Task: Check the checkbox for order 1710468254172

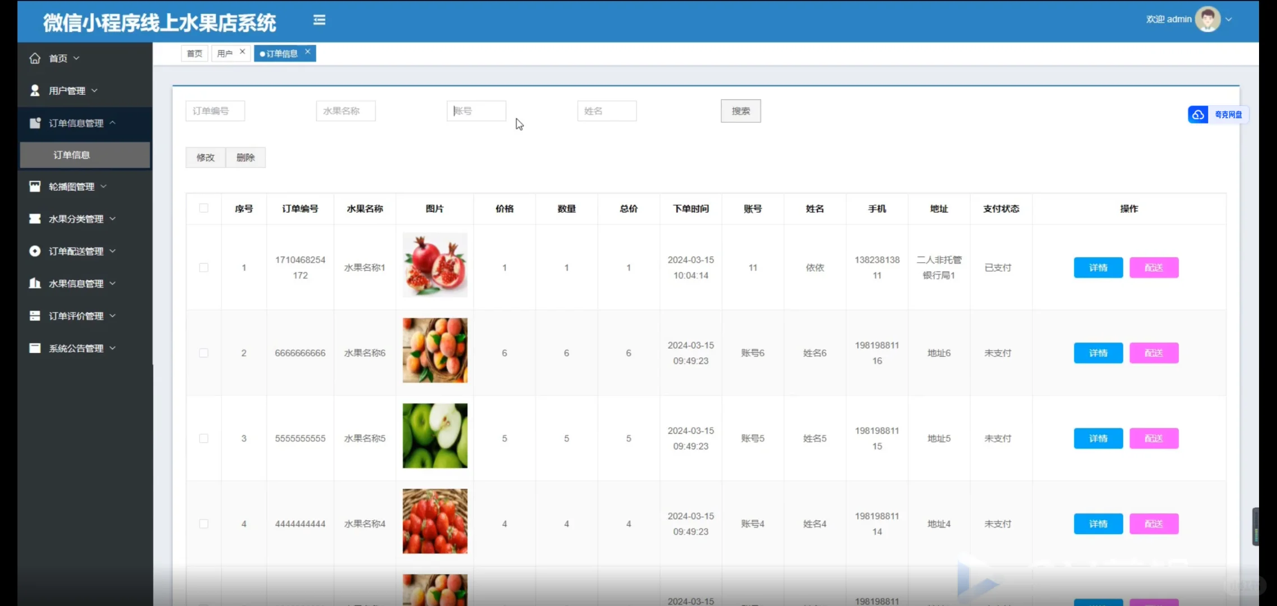Action: 204,268
